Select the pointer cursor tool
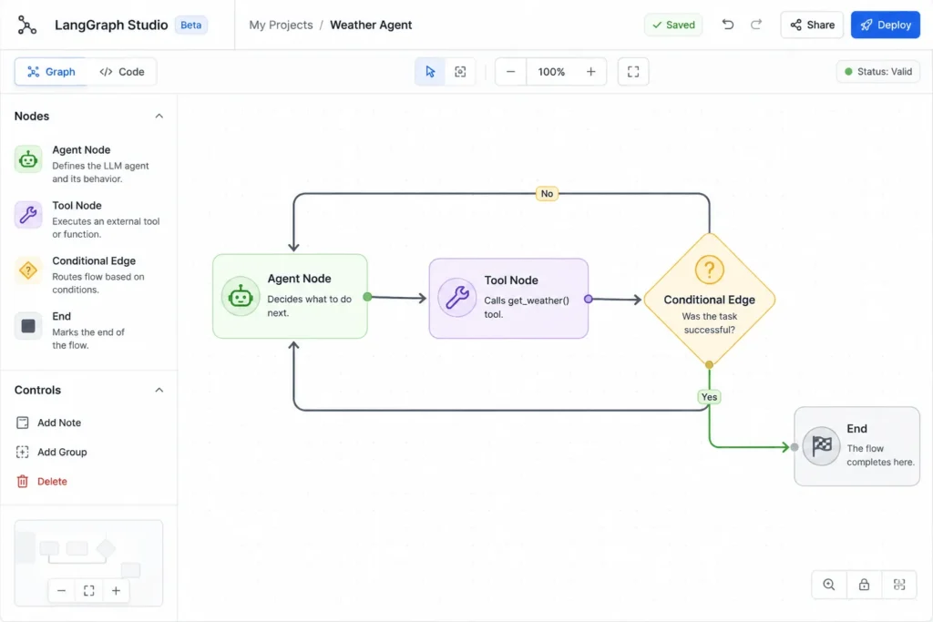Screen dimensions: 933x622 430,71
